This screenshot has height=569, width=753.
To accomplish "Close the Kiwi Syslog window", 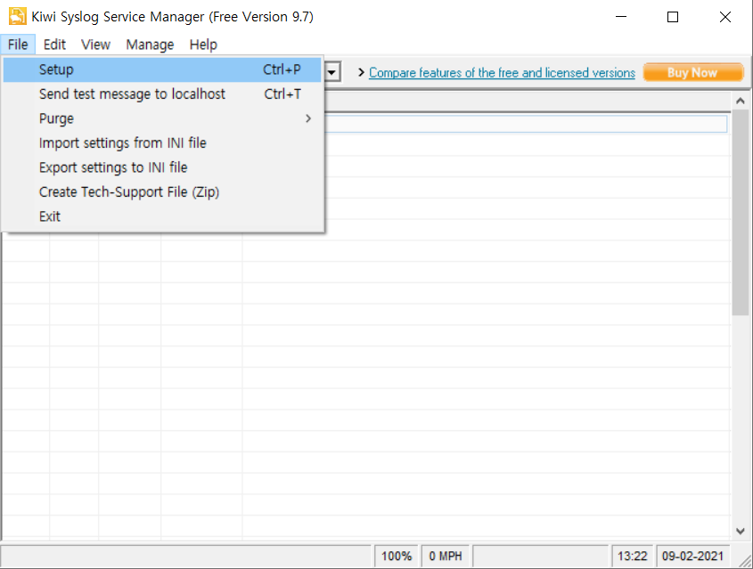I will click(725, 17).
